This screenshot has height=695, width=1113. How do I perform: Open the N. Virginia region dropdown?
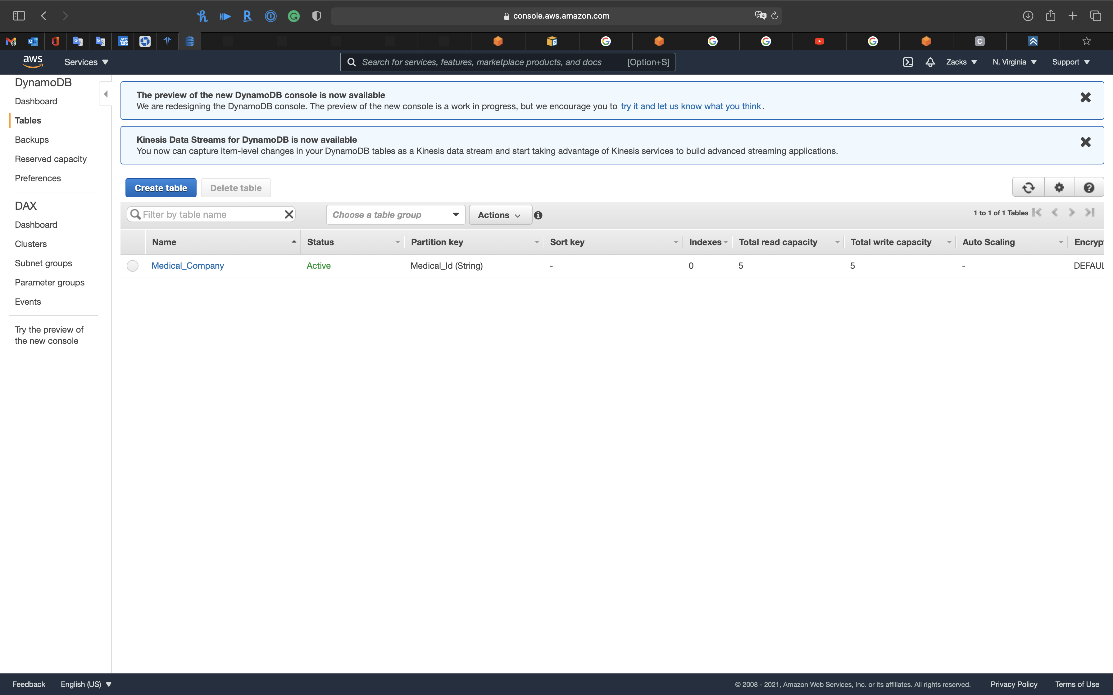[1014, 62]
